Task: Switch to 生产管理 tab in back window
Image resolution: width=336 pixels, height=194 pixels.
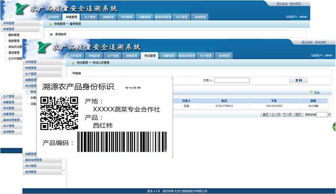Action: click(90, 17)
